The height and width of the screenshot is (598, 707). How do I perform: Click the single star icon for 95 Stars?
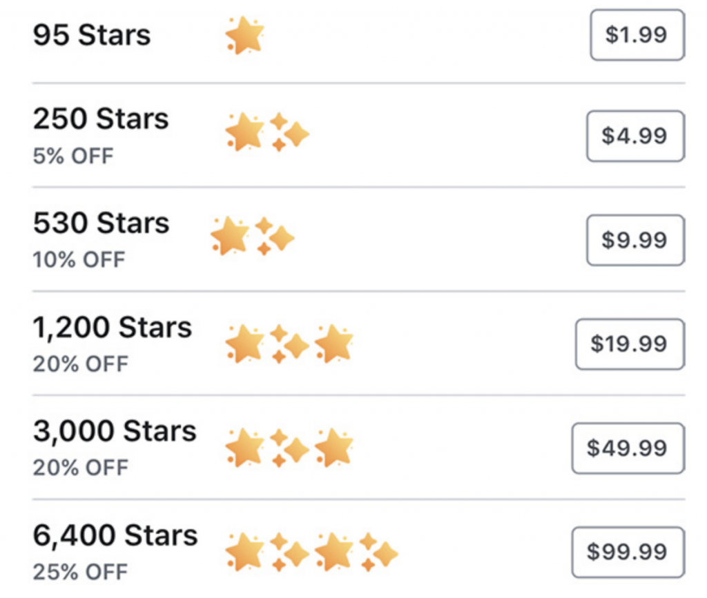click(244, 35)
